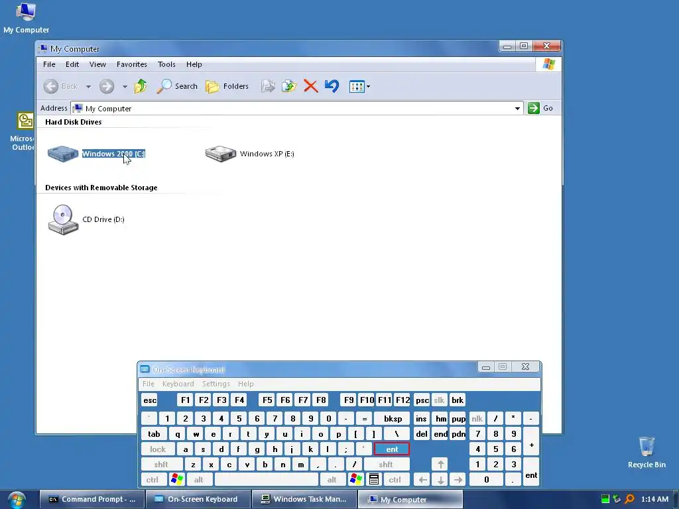
Task: Toggle the right ctrl key
Action: click(x=395, y=480)
